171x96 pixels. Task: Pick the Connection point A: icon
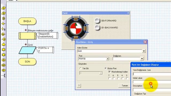(3, 34)
